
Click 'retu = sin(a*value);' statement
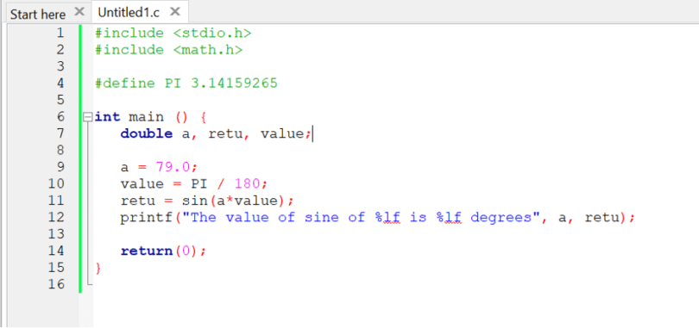tap(207, 201)
